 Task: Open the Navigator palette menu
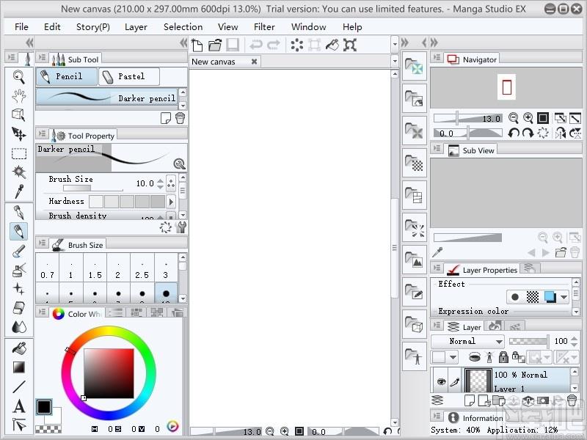[437, 58]
